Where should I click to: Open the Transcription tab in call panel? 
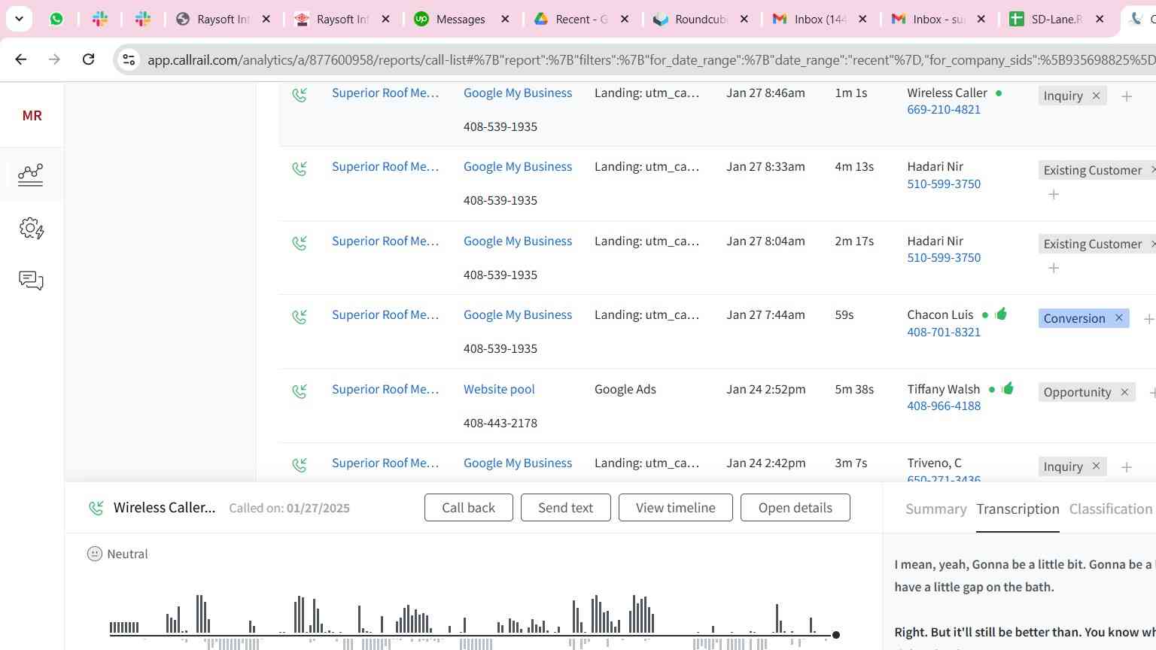(1018, 509)
